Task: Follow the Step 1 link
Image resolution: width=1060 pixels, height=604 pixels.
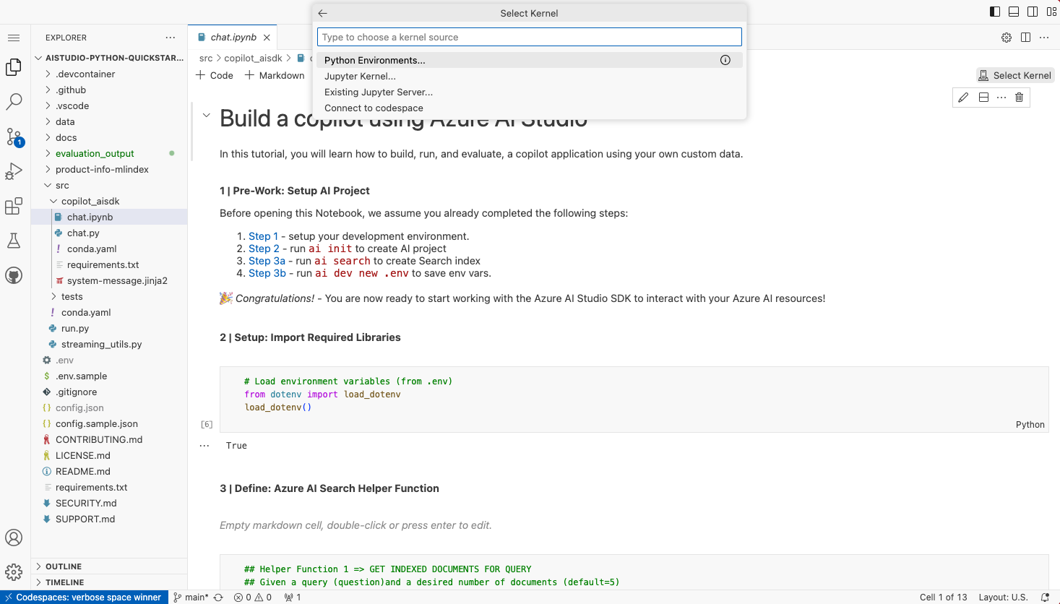Action: pyautogui.click(x=263, y=236)
